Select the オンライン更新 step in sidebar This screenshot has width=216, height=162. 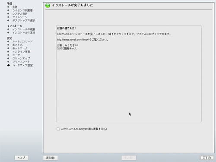(21, 51)
